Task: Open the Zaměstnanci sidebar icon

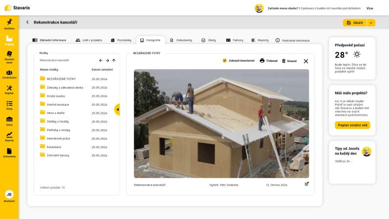Action: 9,74
